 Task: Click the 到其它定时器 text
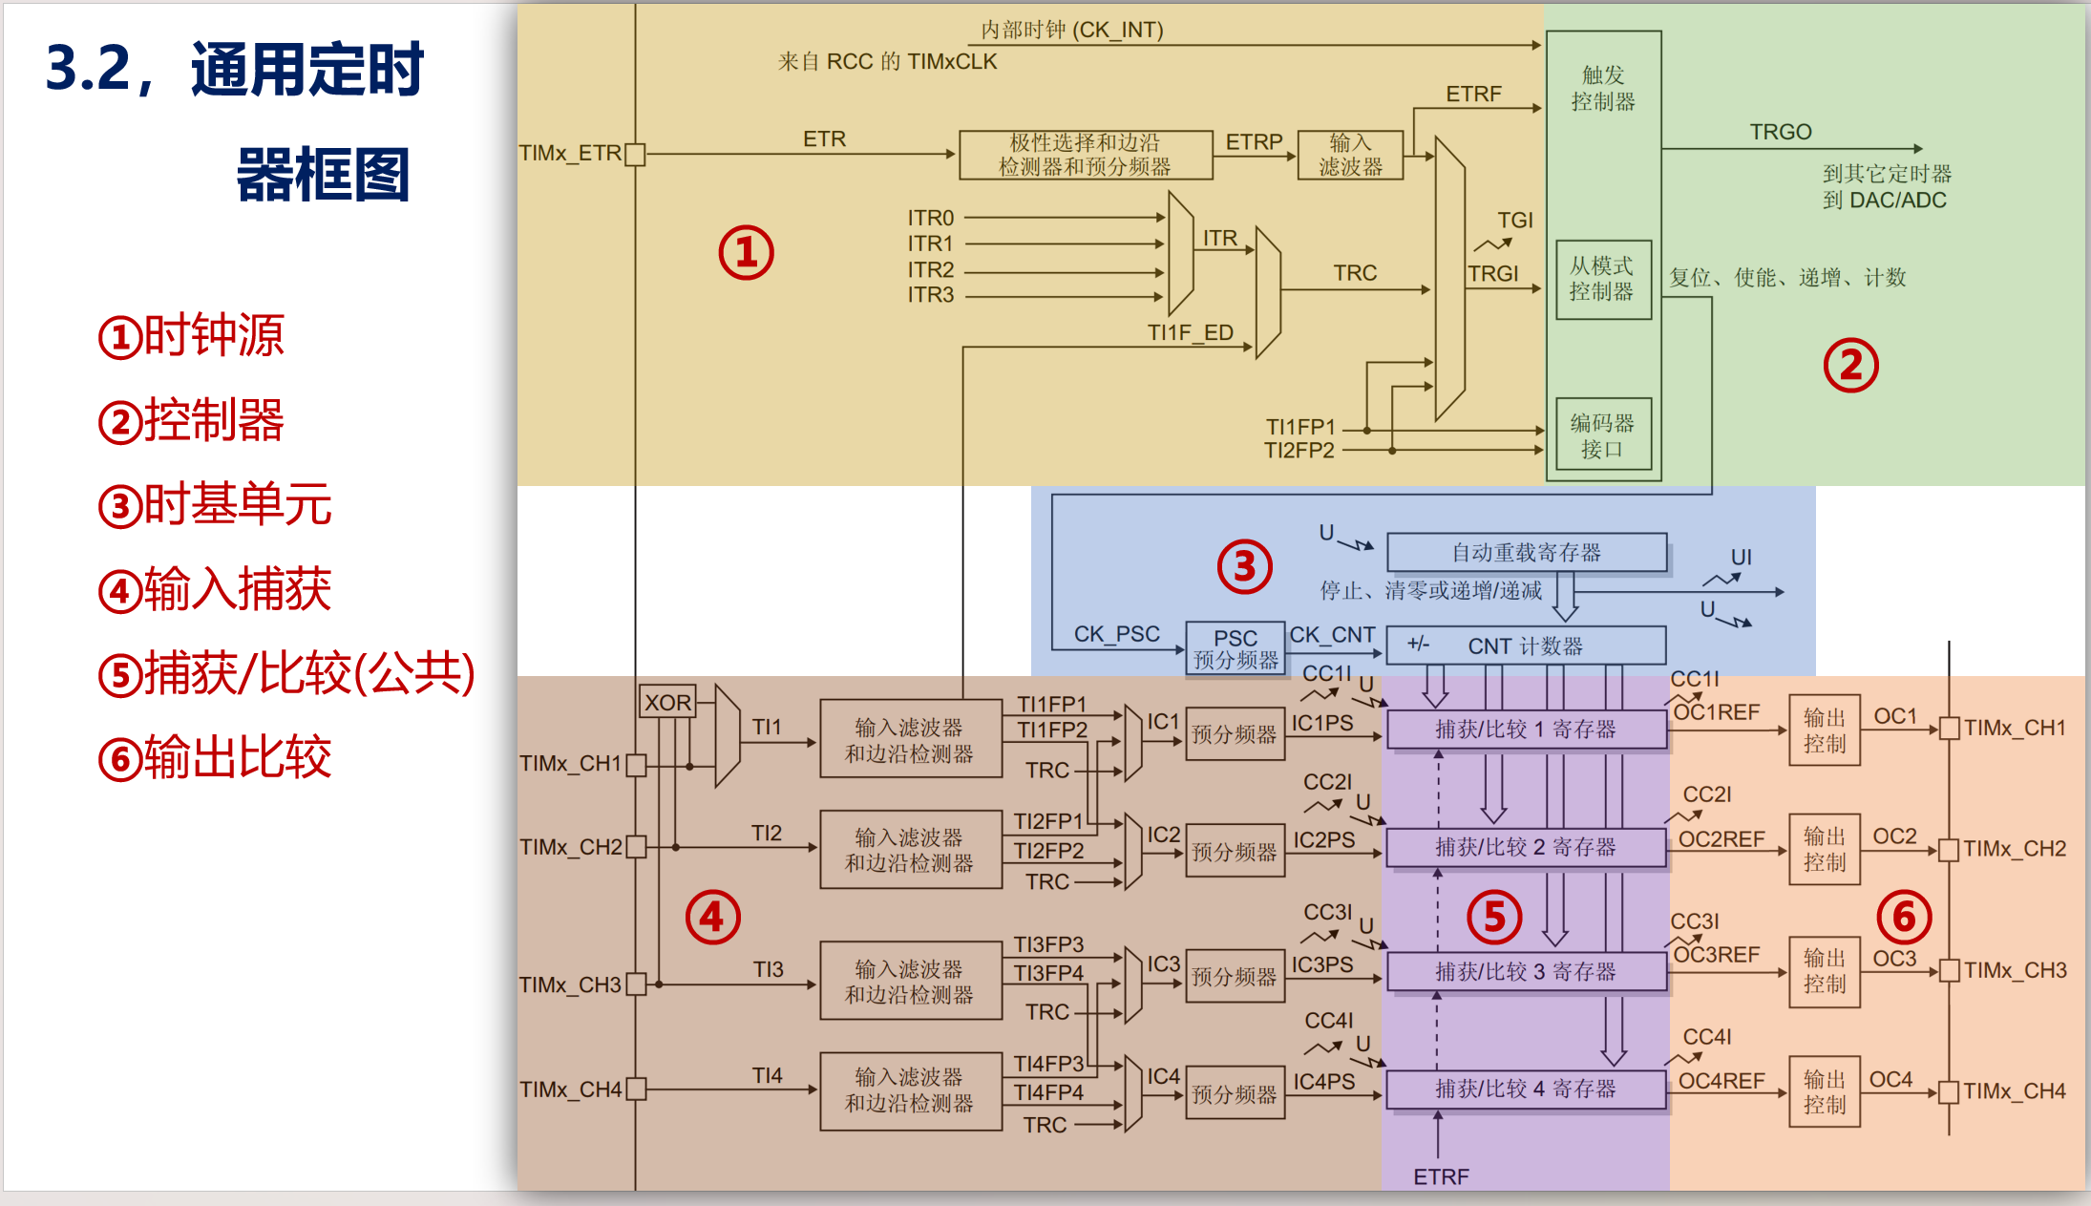pyautogui.click(x=1888, y=174)
